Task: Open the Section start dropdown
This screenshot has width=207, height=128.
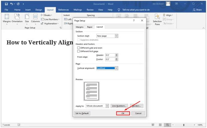Action: 107,36
